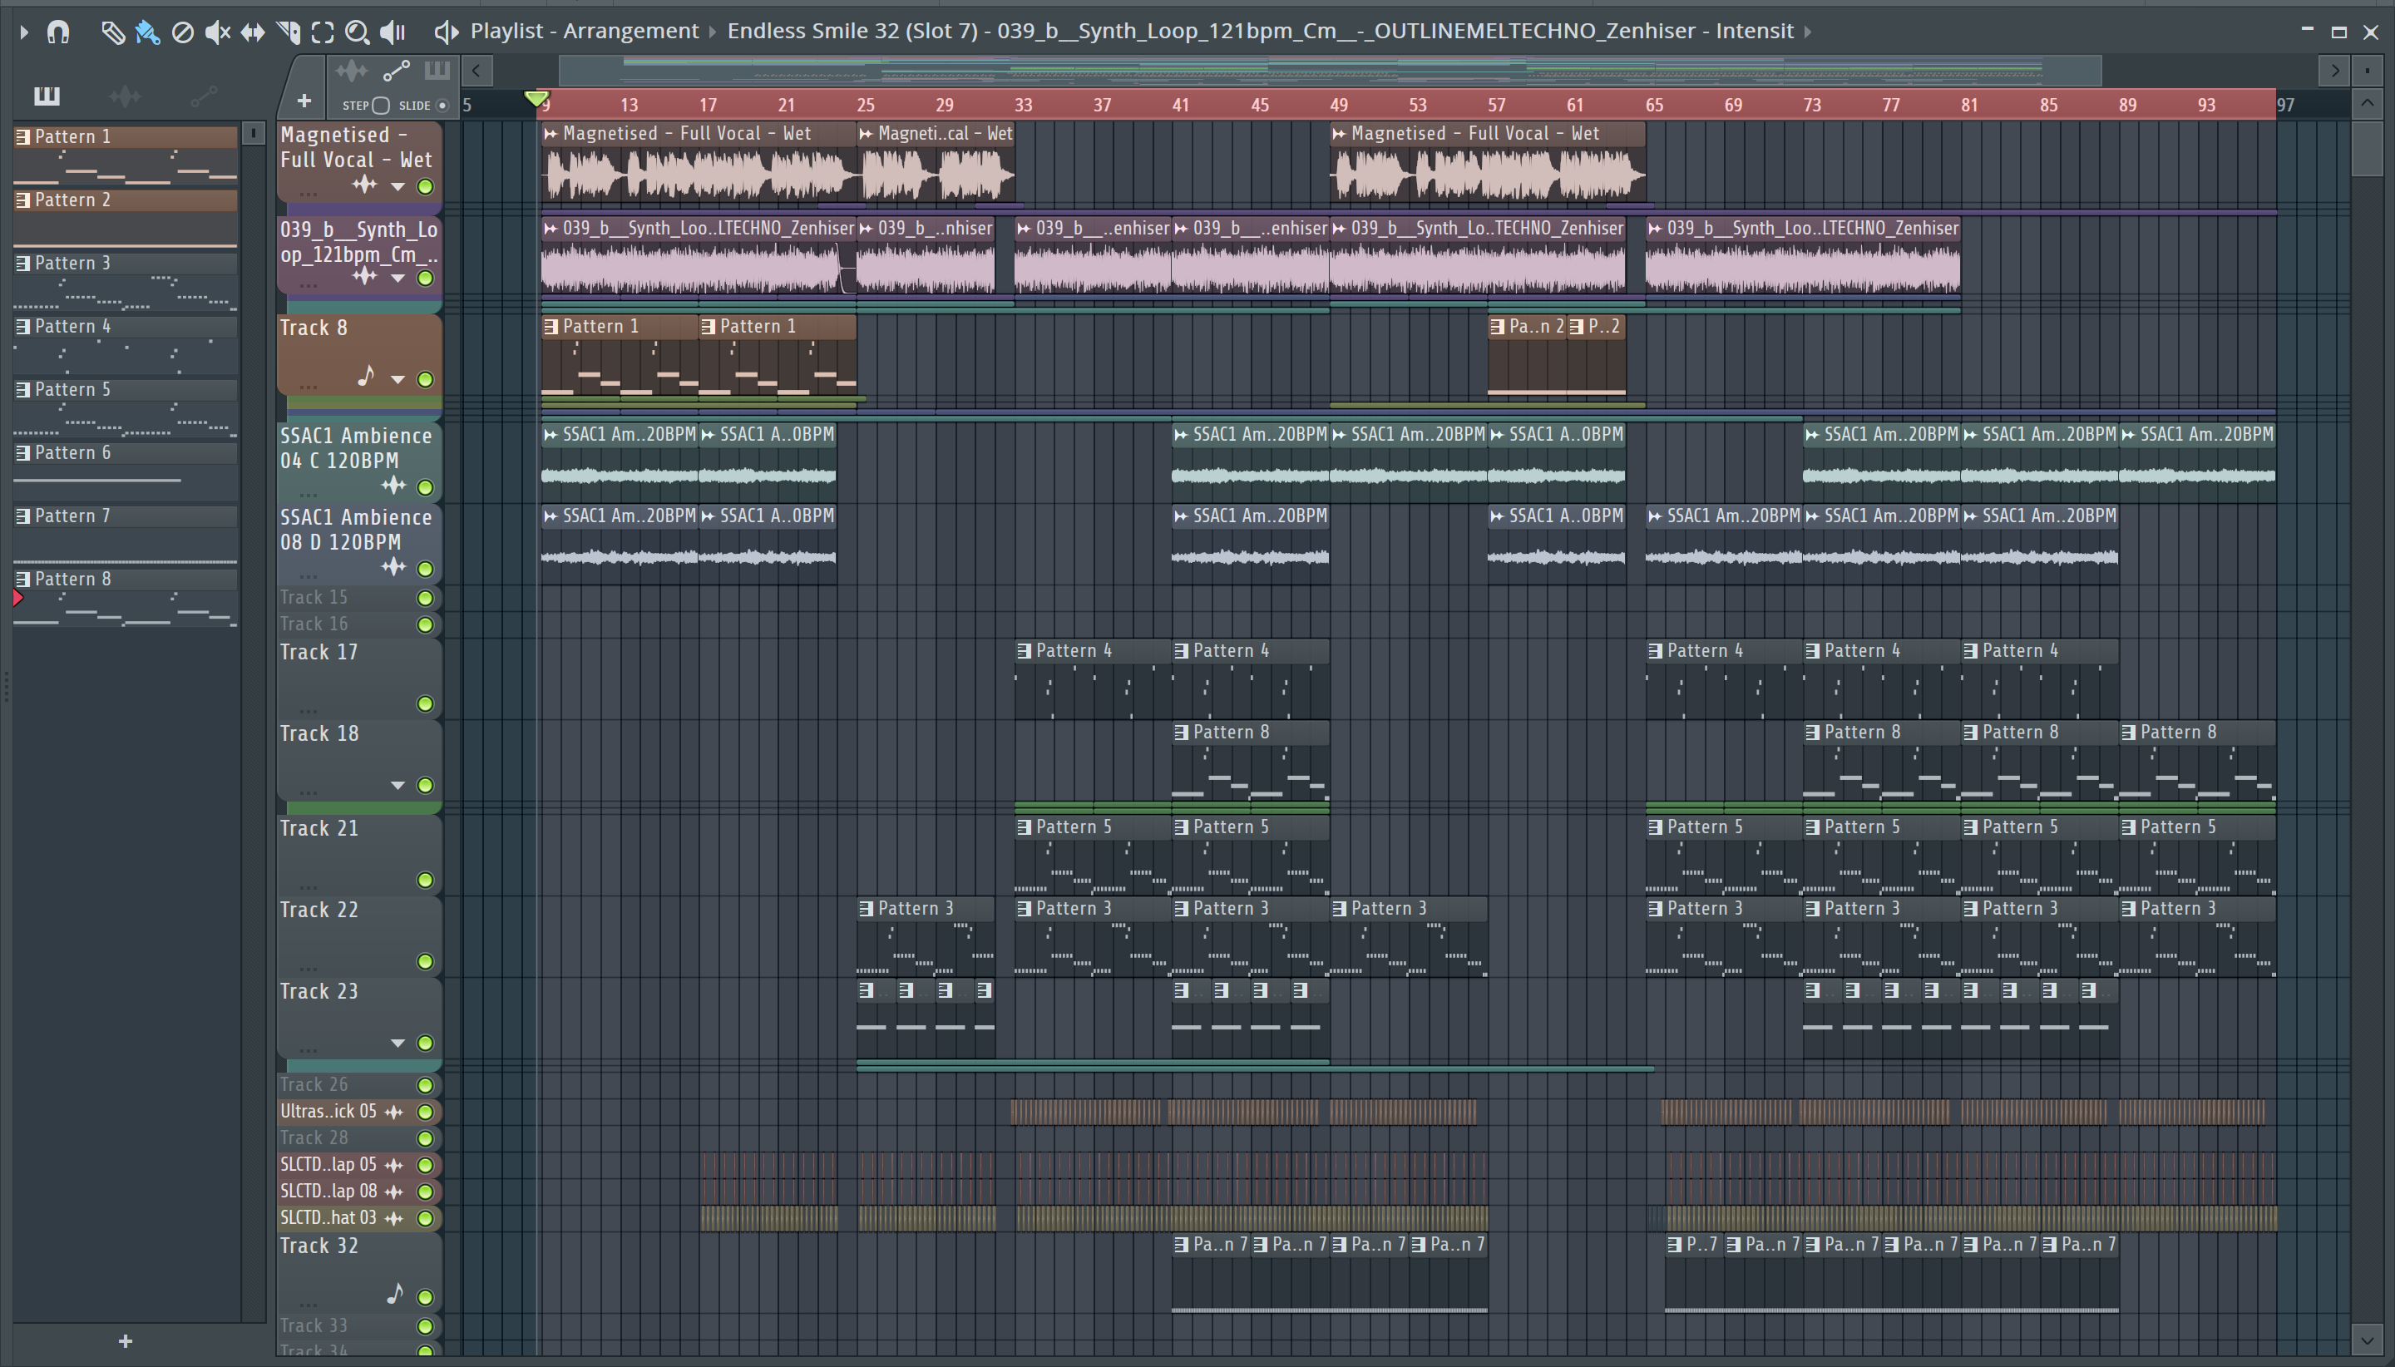Image resolution: width=2395 pixels, height=1367 pixels.
Task: Select the Paint brush tool
Action: (x=147, y=32)
